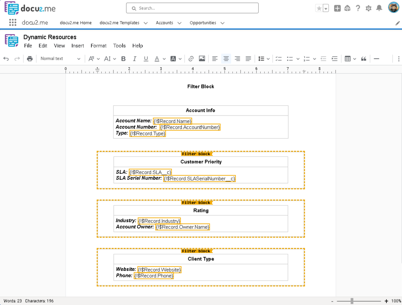The height and width of the screenshot is (305, 402).
Task: Click the font family icon
Action: [91, 59]
